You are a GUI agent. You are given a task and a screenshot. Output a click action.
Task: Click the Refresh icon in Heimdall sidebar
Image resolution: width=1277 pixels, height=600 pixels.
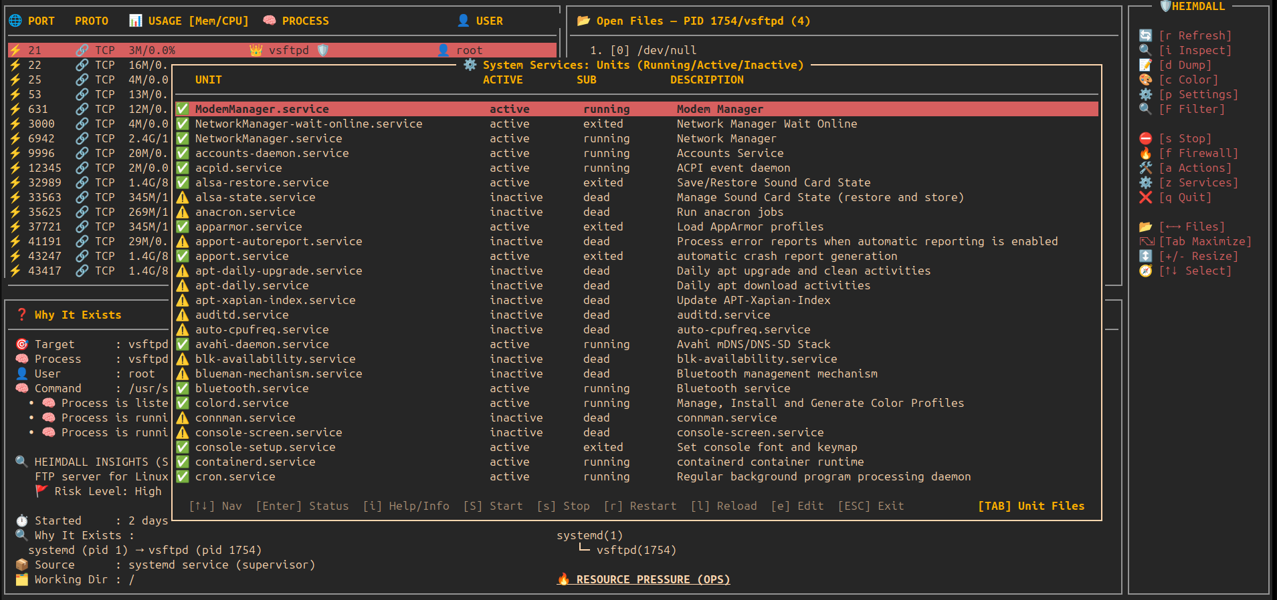point(1145,35)
